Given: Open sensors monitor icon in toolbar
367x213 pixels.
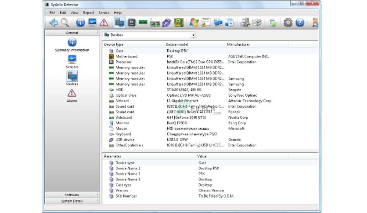Looking at the screenshot, I should click(92, 22).
